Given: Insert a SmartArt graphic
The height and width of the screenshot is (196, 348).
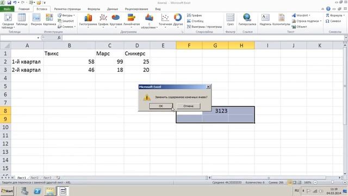Looking at the screenshot, I should (66, 21).
